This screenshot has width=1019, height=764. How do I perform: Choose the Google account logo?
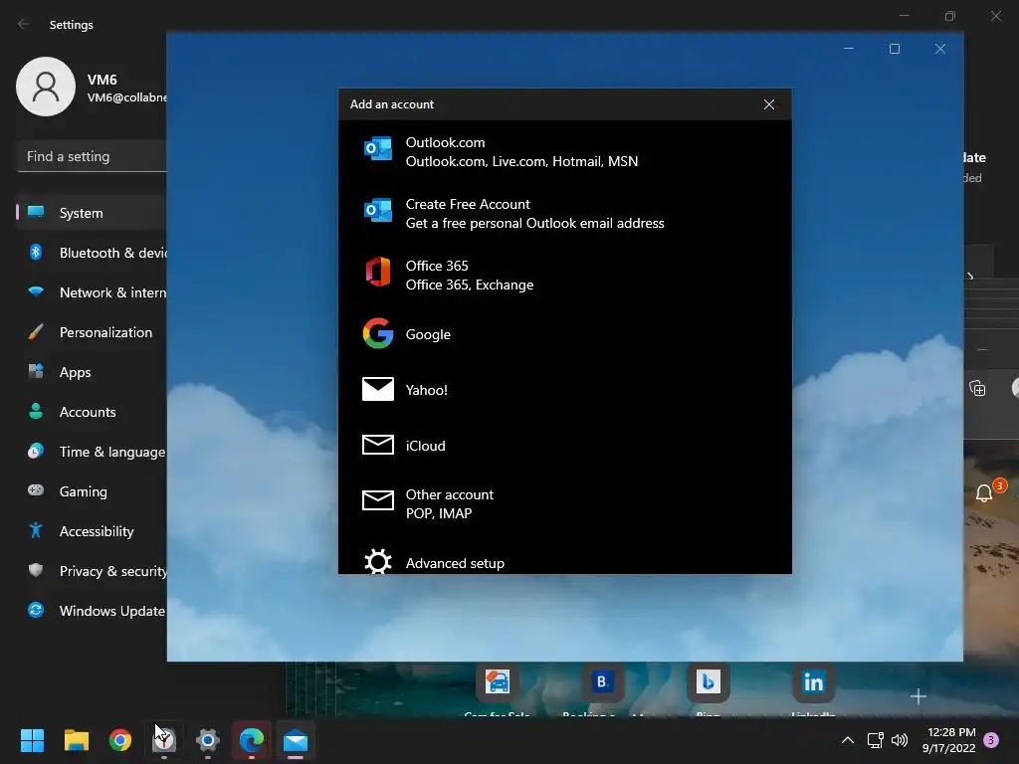coord(377,333)
